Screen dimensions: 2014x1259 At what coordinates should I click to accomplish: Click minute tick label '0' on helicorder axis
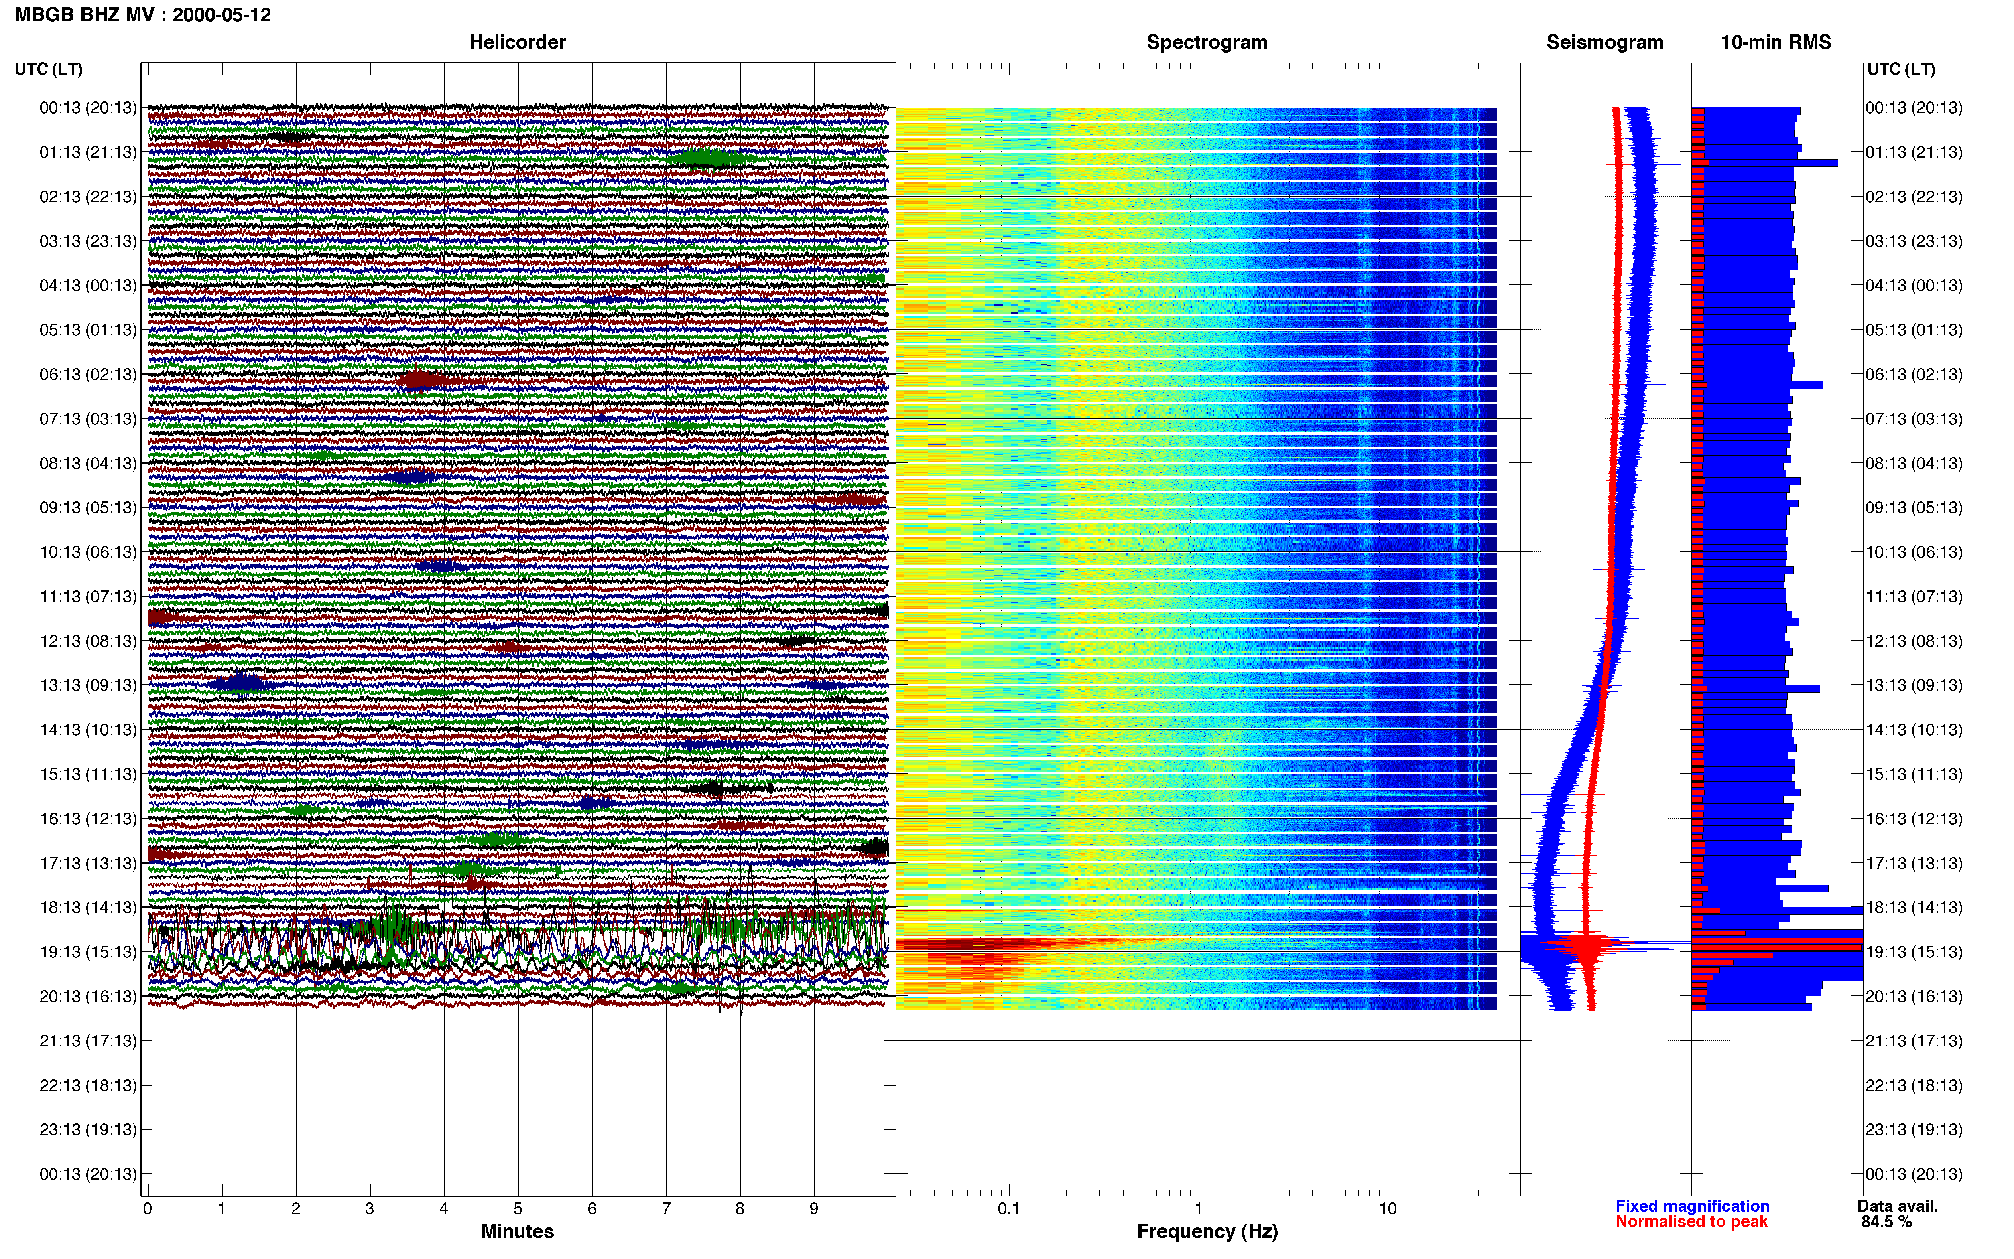click(x=147, y=1209)
